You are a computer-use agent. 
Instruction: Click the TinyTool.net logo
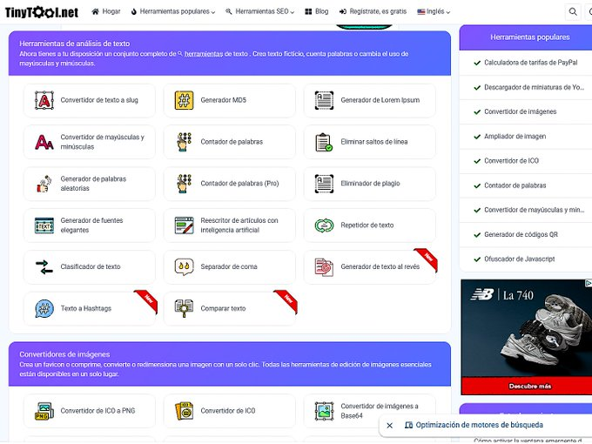point(42,12)
